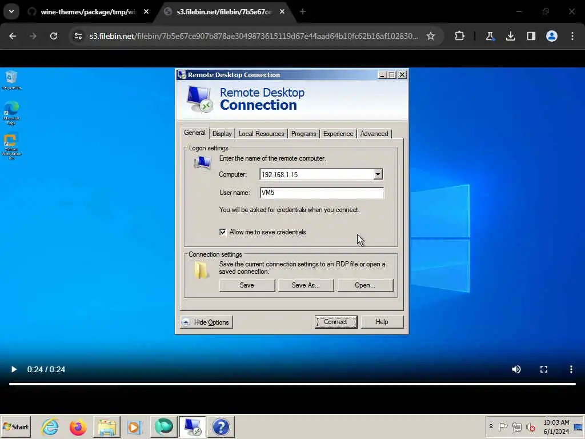Open a new browser tab
Image resolution: width=585 pixels, height=439 pixels.
303,12
